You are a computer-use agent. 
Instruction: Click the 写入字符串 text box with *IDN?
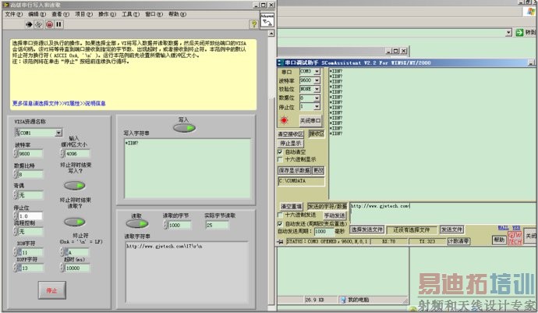pyautogui.click(x=187, y=169)
